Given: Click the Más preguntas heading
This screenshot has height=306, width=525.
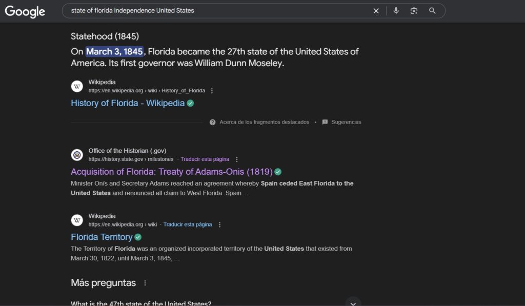Looking at the screenshot, I should [x=104, y=283].
